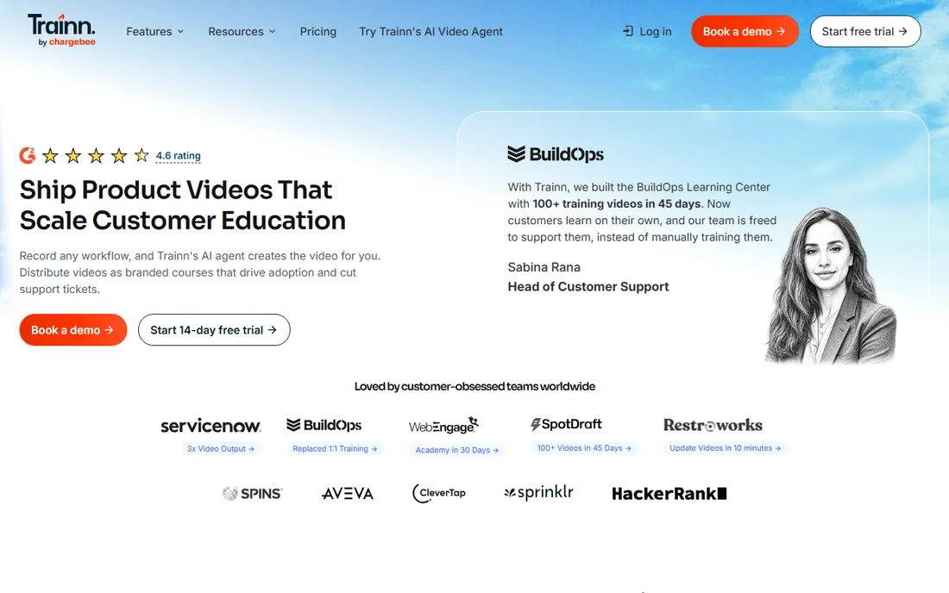
Task: Open the Pricing page
Action: tap(317, 31)
